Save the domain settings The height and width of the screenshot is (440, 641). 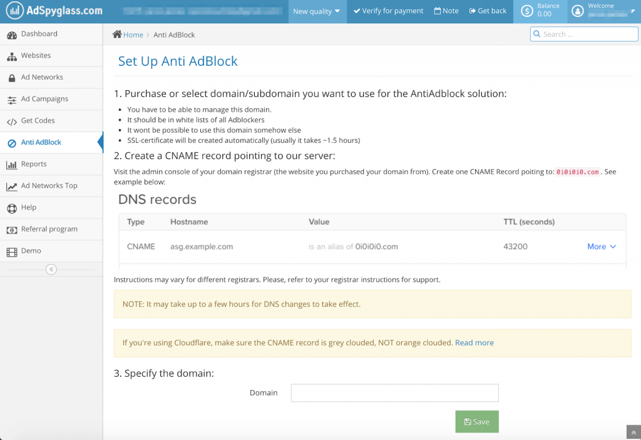(476, 421)
